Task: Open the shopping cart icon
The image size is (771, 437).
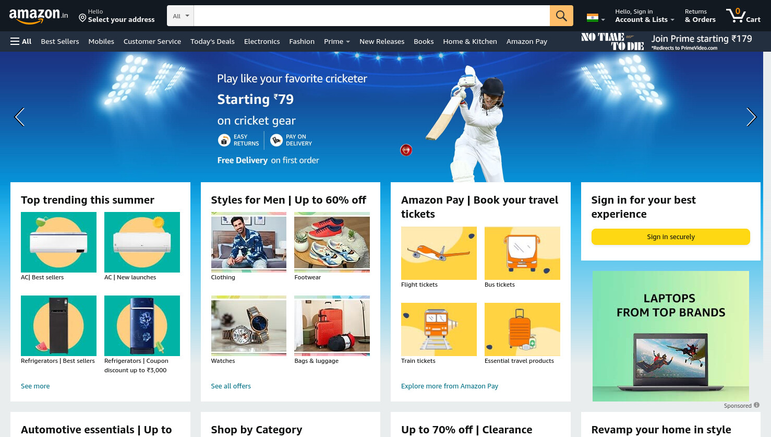Action: [x=743, y=16]
